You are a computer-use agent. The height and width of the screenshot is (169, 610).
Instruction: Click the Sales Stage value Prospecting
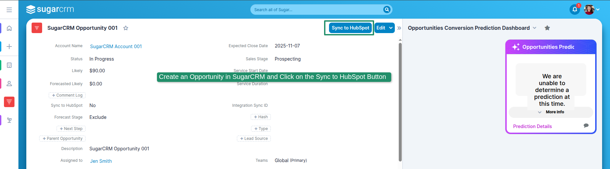(288, 59)
